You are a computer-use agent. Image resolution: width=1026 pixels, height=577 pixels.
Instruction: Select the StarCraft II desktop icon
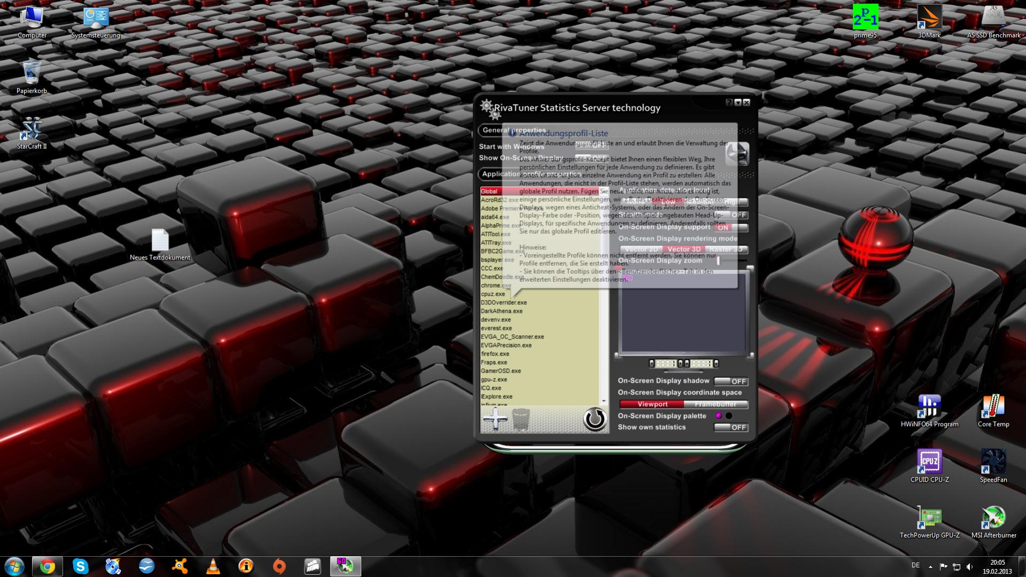click(x=32, y=133)
